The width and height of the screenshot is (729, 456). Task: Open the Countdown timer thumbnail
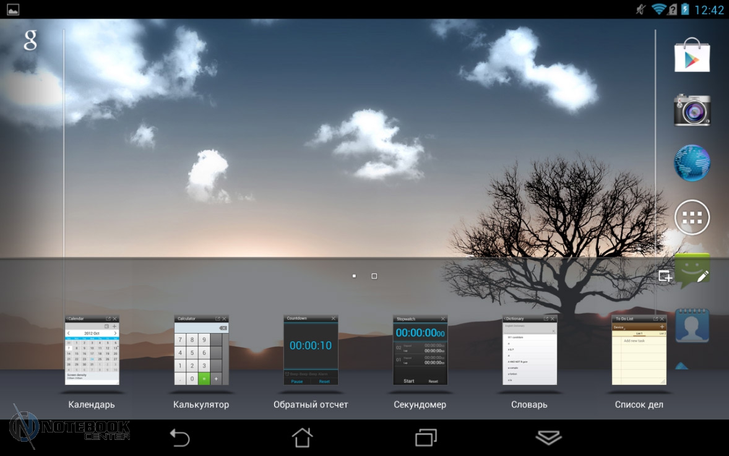[311, 350]
